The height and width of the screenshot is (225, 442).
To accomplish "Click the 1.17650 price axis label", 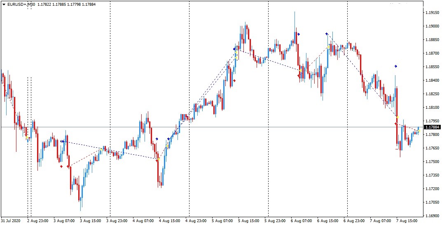I will 432,148.
